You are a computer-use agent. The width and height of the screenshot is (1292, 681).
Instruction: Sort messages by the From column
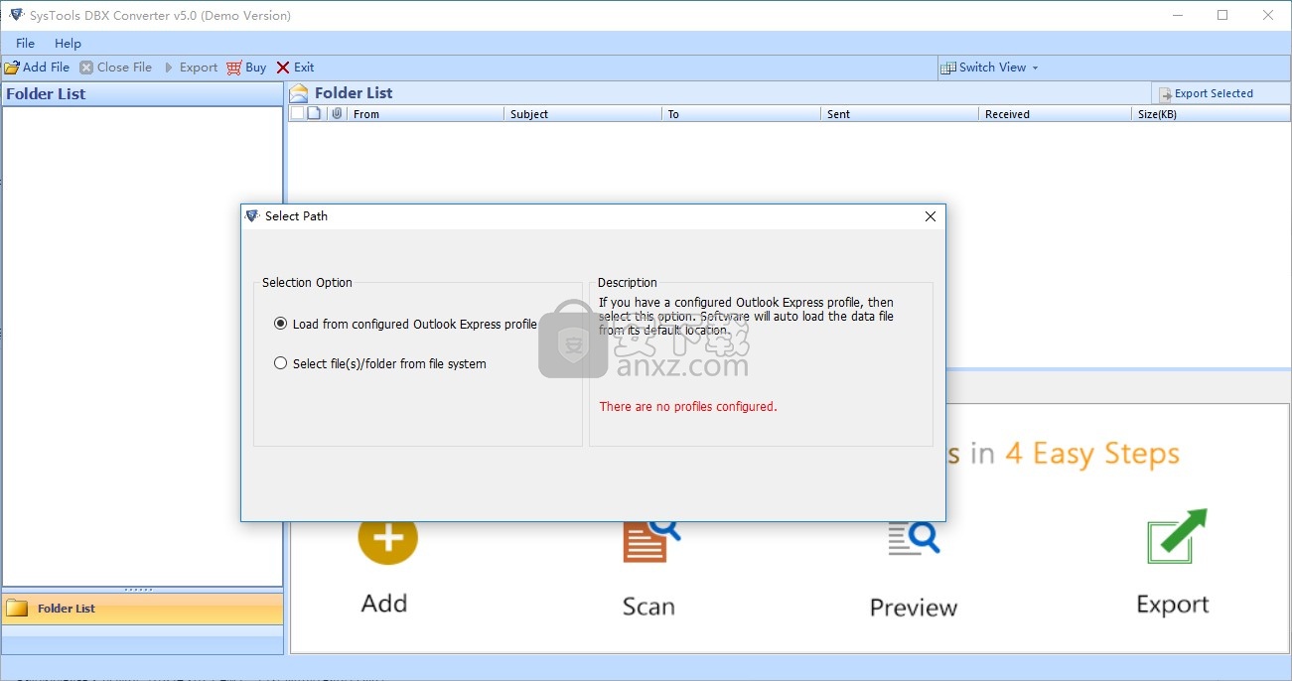pyautogui.click(x=425, y=114)
